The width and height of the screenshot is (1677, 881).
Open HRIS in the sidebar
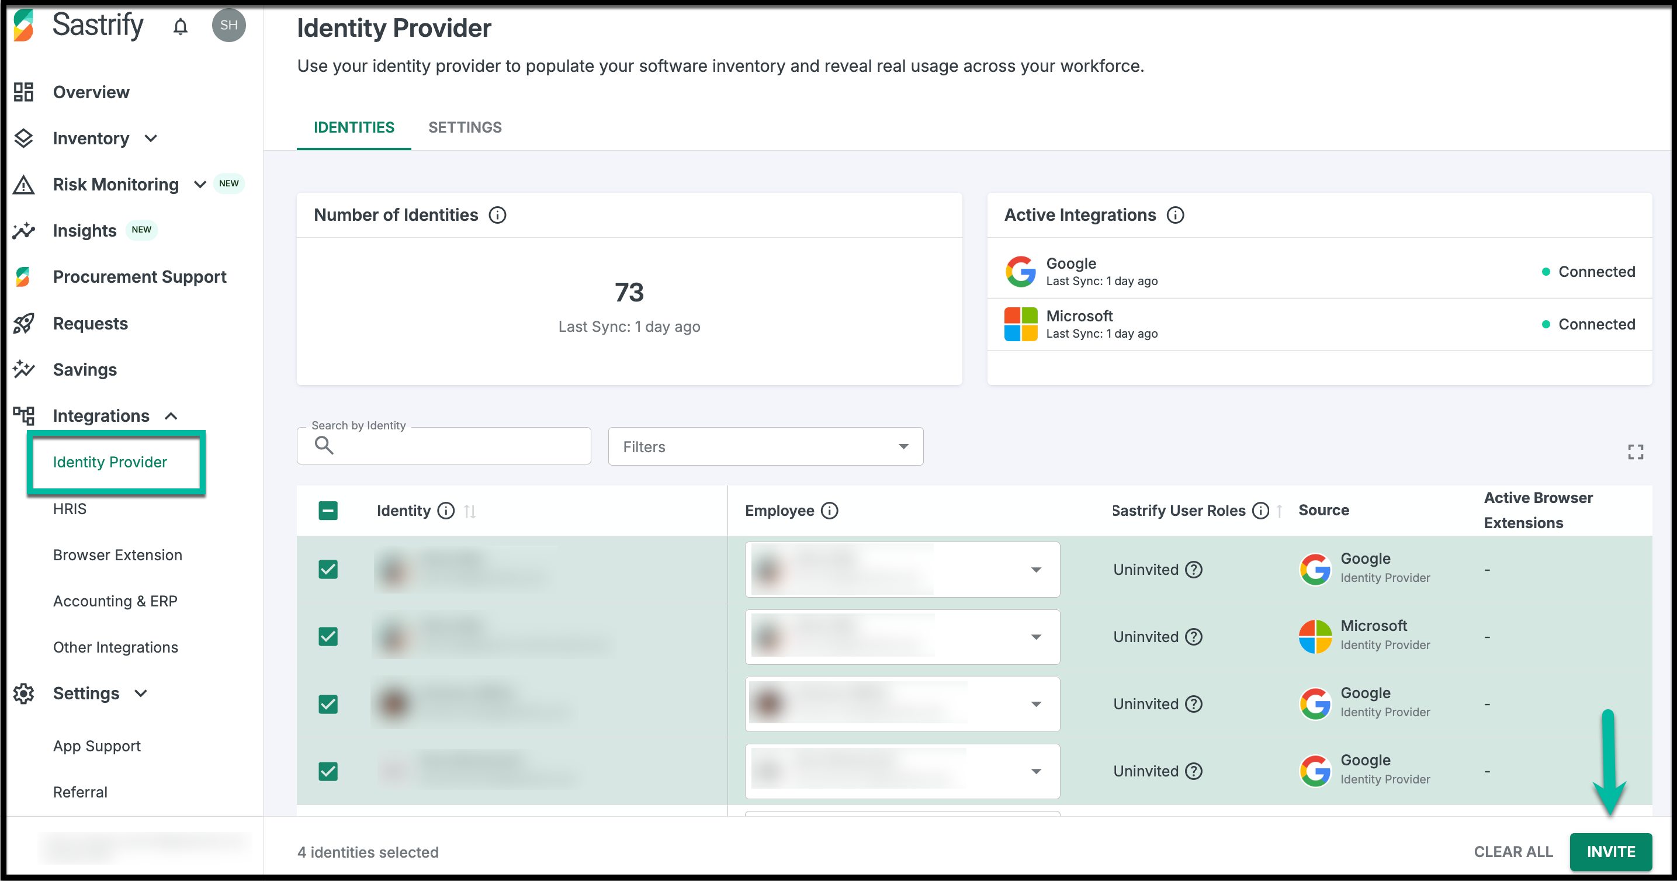69,509
